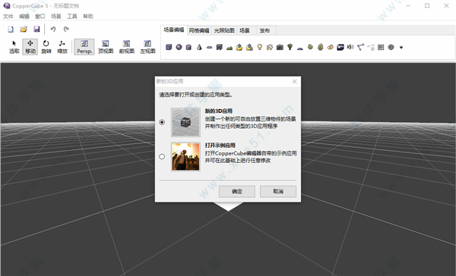Screen dimensions: 456x276
Task: Confirm the dialog with 确定
Action: 237,192
